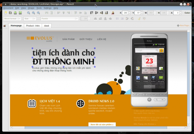Switch to the Product - Intro tab
This screenshot has width=194, height=134.
(33, 26)
